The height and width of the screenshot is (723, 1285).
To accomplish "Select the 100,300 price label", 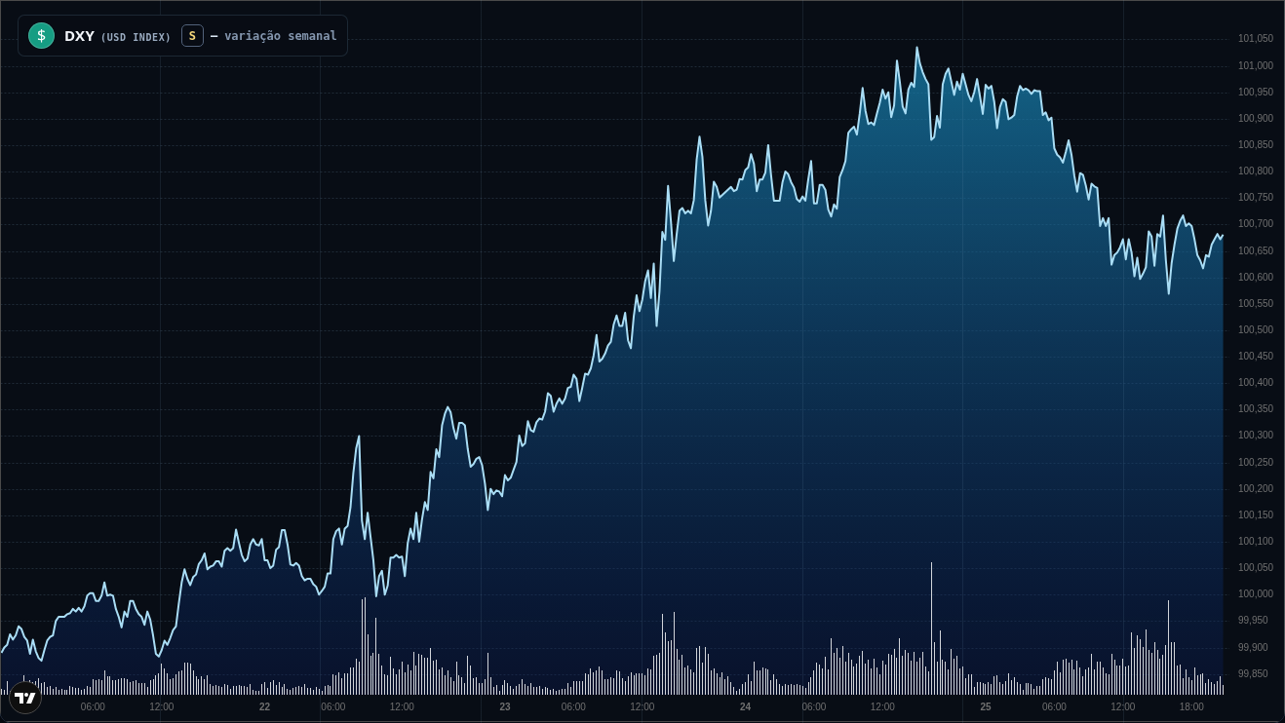I will [1256, 435].
